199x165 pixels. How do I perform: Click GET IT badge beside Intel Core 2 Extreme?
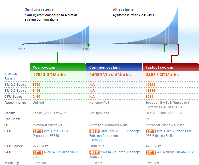pyautogui.click(x=94, y=131)
